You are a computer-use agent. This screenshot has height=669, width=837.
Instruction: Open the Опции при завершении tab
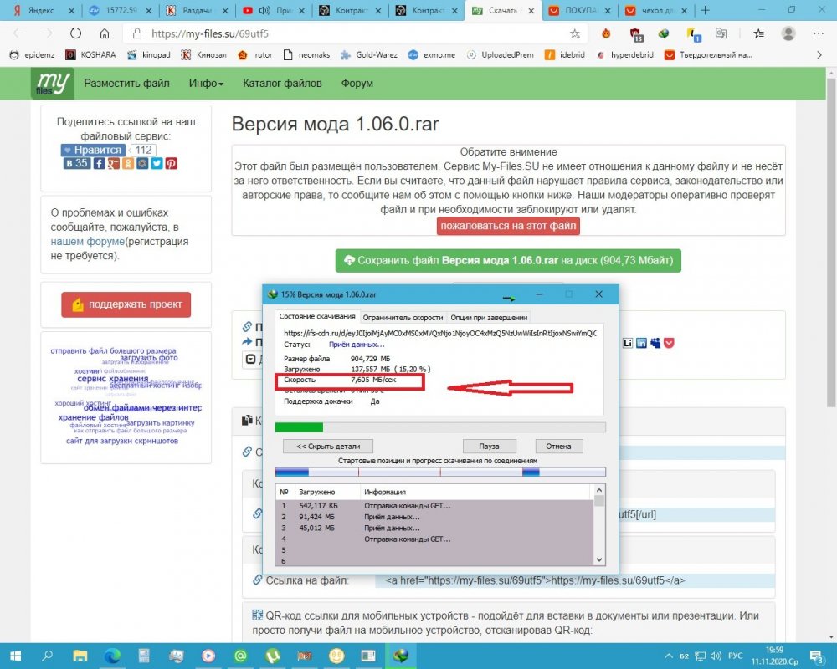coord(489,318)
